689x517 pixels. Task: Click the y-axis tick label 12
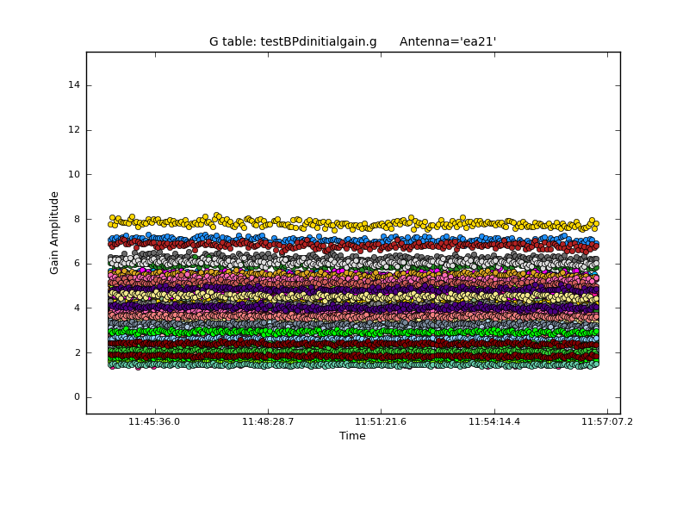(74, 130)
